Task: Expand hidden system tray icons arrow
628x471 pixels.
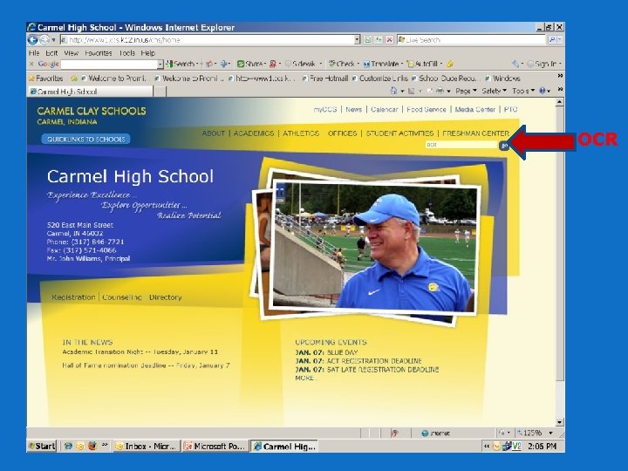Action: [x=487, y=447]
